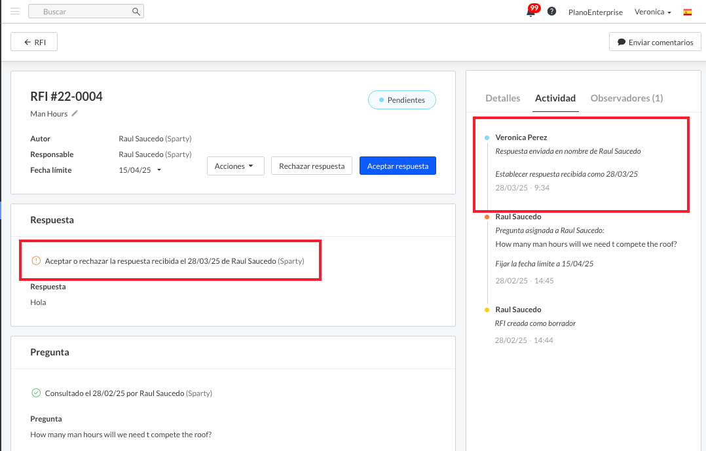
Task: Select the Actividad tab
Action: [x=555, y=98]
